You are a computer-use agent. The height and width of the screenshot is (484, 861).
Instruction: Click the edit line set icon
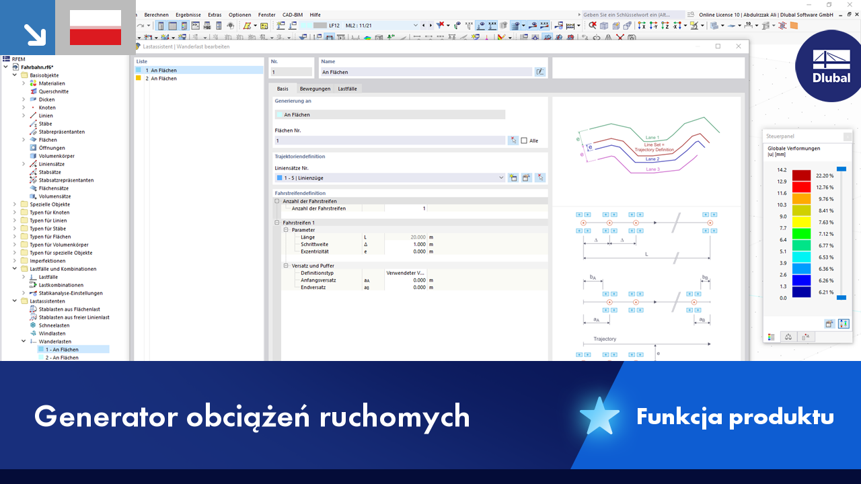[x=527, y=178]
